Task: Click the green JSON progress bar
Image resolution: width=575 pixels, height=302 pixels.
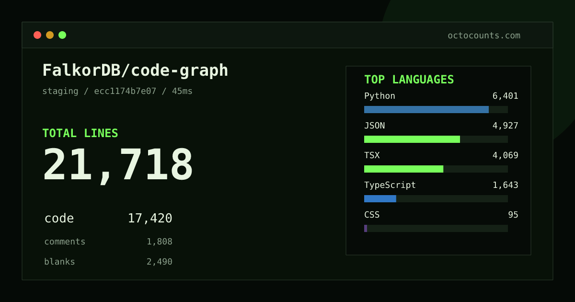Action: click(412, 139)
